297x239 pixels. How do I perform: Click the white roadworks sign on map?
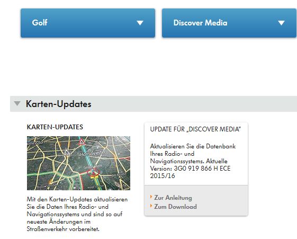[x=67, y=152]
